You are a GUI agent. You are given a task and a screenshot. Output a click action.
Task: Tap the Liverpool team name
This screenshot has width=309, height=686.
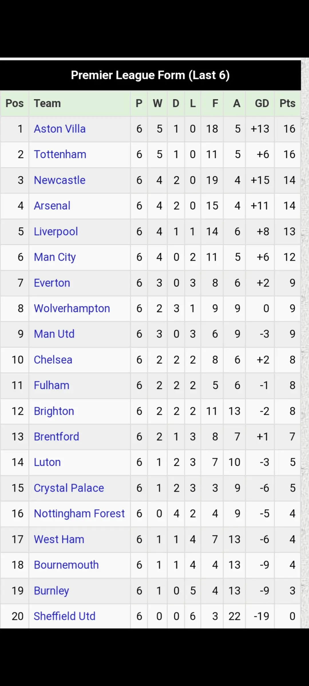tap(56, 232)
